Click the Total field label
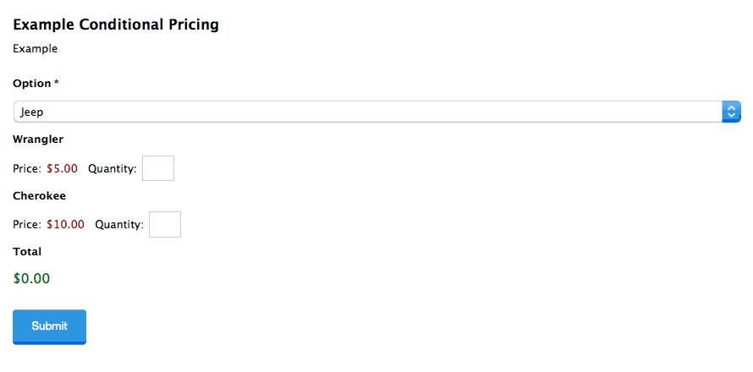The width and height of the screenshot is (753, 372). tap(27, 251)
